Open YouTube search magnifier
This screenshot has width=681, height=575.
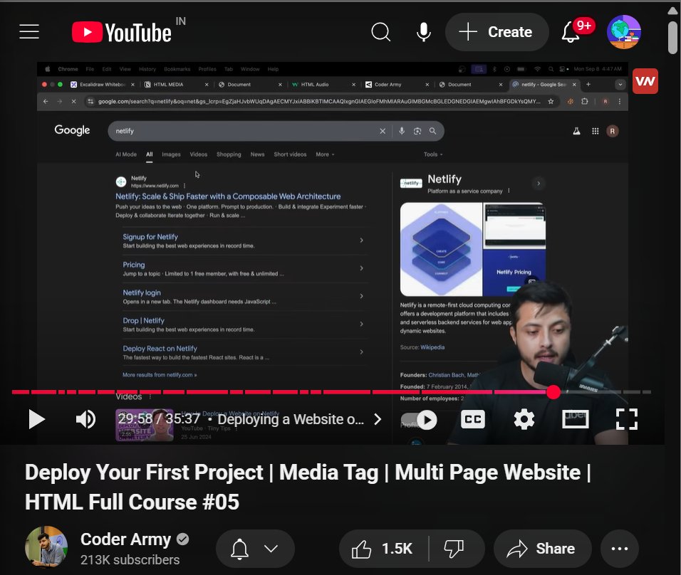tap(381, 32)
